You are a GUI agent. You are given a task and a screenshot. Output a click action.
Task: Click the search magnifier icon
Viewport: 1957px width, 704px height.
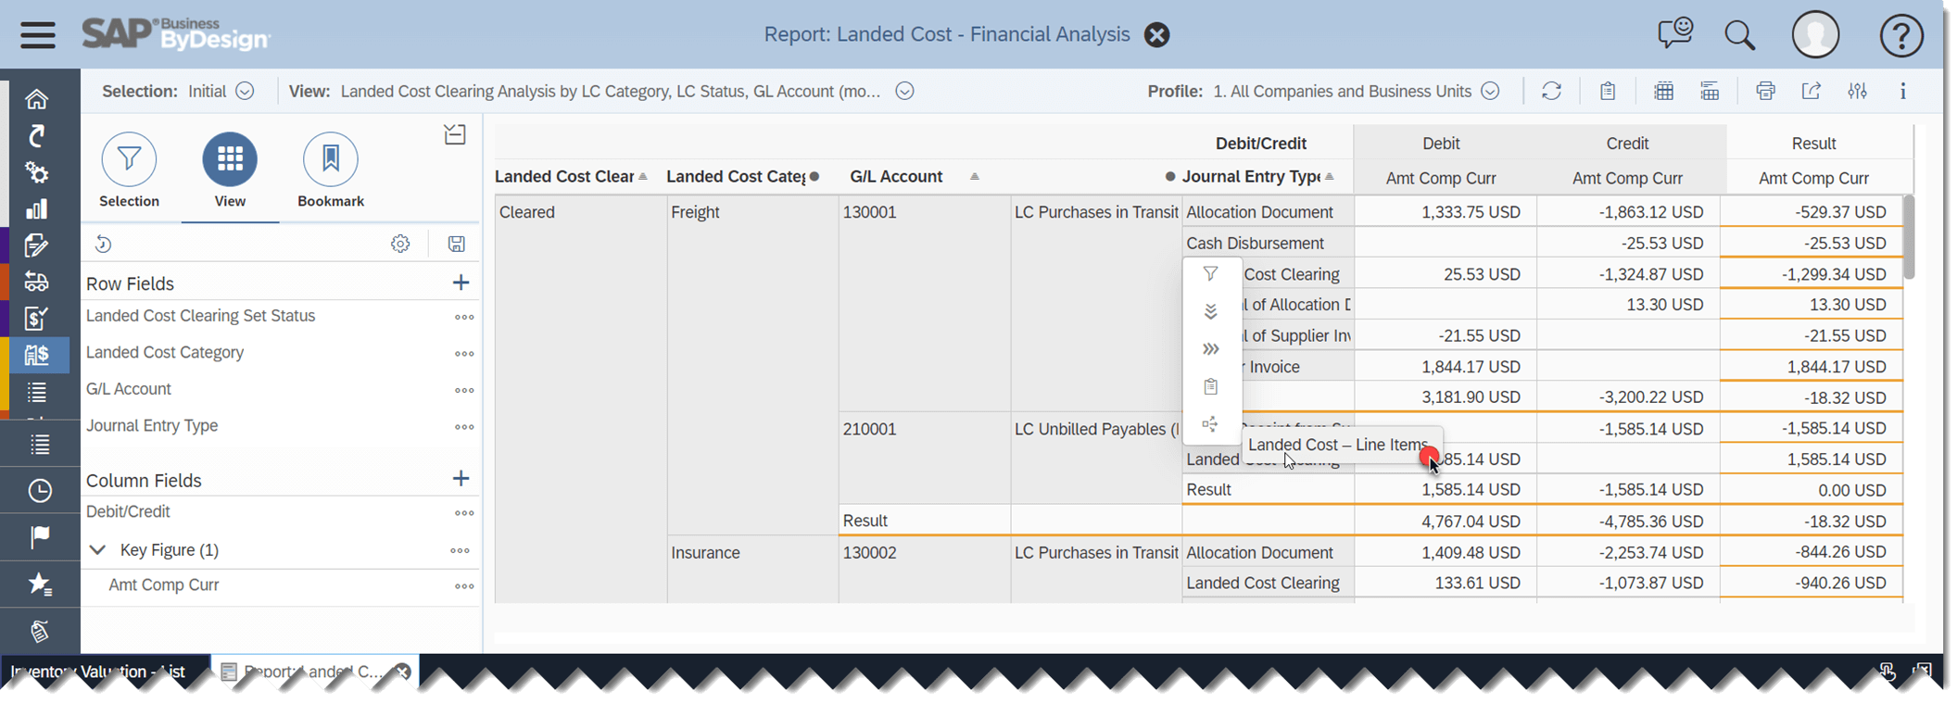pyautogui.click(x=1739, y=35)
